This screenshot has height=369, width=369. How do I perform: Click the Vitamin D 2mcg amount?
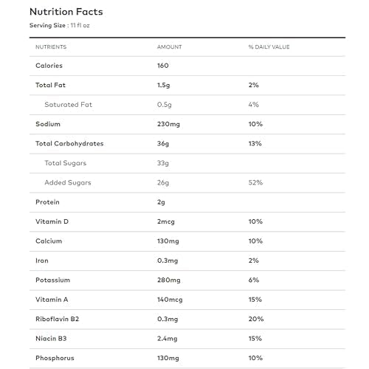[x=166, y=221]
